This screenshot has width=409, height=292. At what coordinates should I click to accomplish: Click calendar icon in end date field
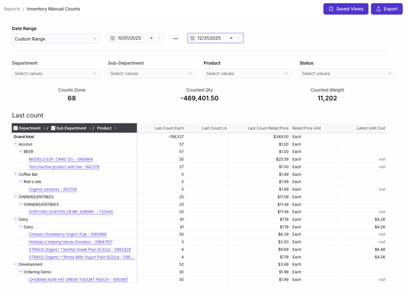[193, 38]
